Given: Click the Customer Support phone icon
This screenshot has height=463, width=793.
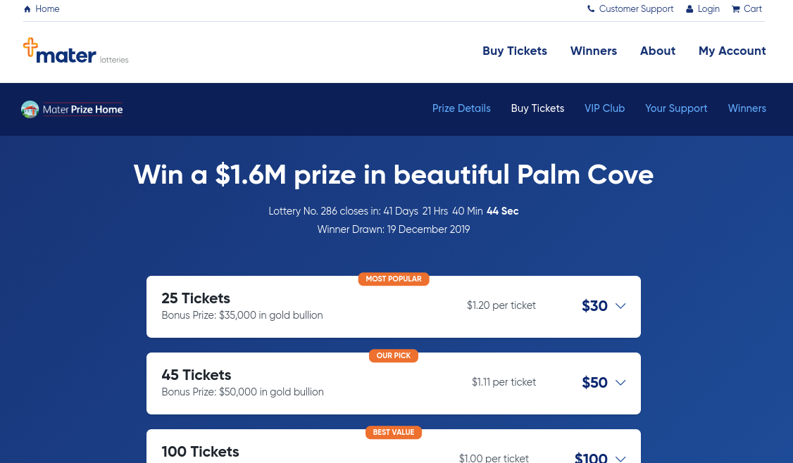Looking at the screenshot, I should (591, 8).
